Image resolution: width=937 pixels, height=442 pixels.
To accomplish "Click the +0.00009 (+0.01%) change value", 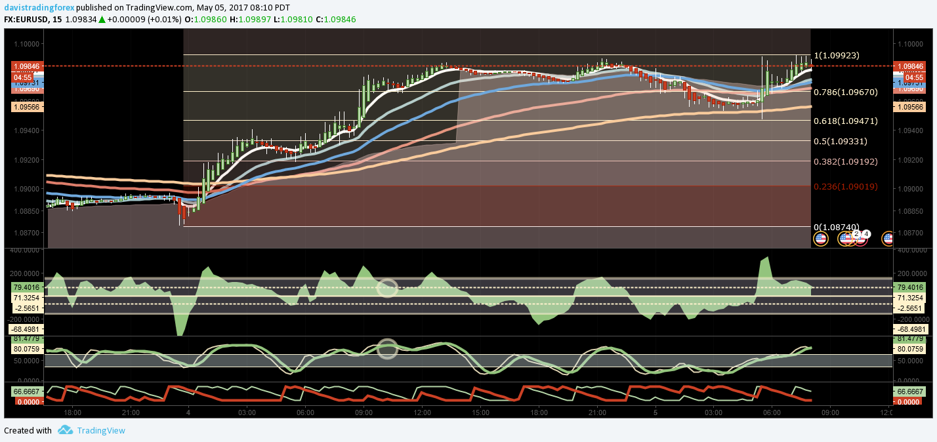I will (x=146, y=20).
